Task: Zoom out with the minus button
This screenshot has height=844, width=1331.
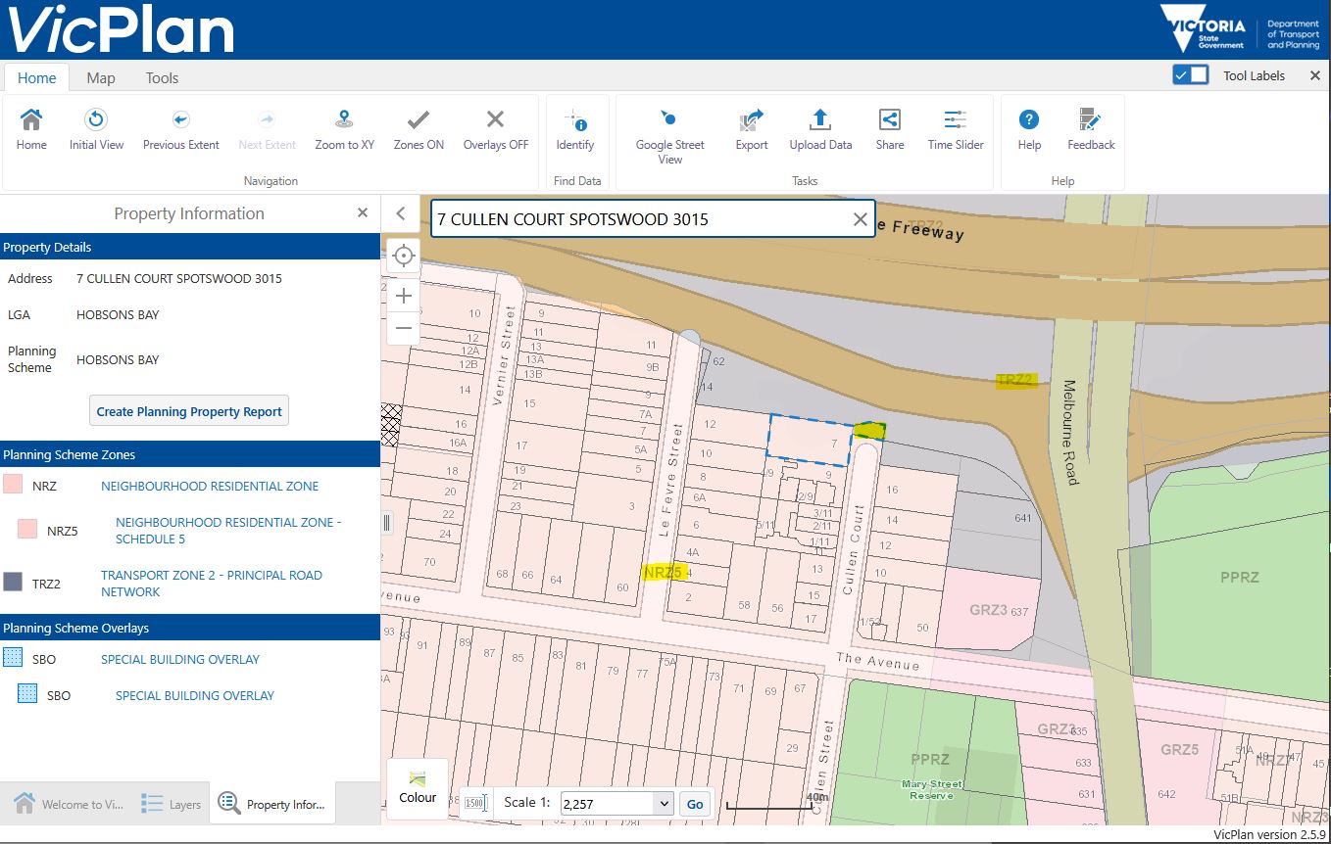Action: 403,327
